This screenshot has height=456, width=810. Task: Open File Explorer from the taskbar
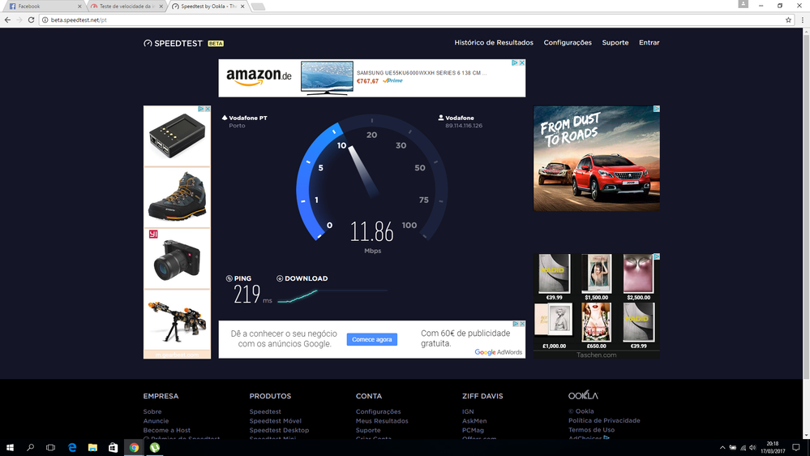[x=92, y=447]
